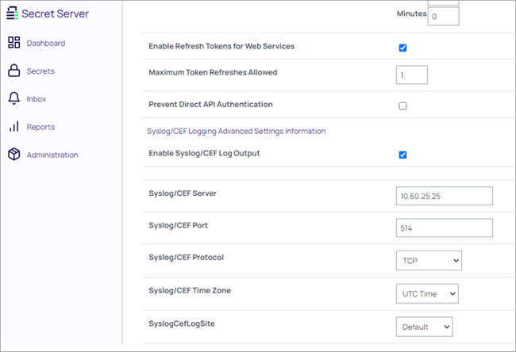Viewport: 516px width, 352px height.
Task: Open Syslog/CEF Logging Advanced Settings Information link
Action: (x=236, y=131)
